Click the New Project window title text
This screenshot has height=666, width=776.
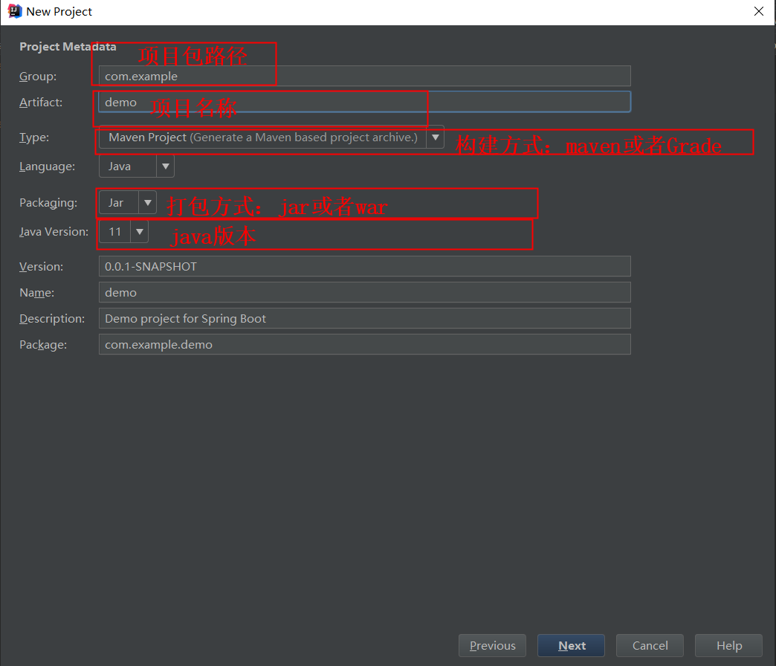coord(59,11)
